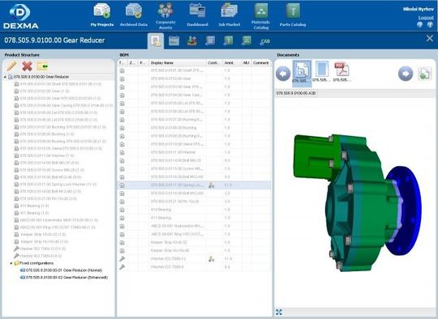Click configuration icon in Spring Lock Washer row
The width and height of the screenshot is (438, 319).
click(211, 185)
